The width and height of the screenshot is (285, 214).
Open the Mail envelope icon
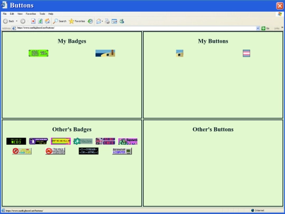(99, 21)
